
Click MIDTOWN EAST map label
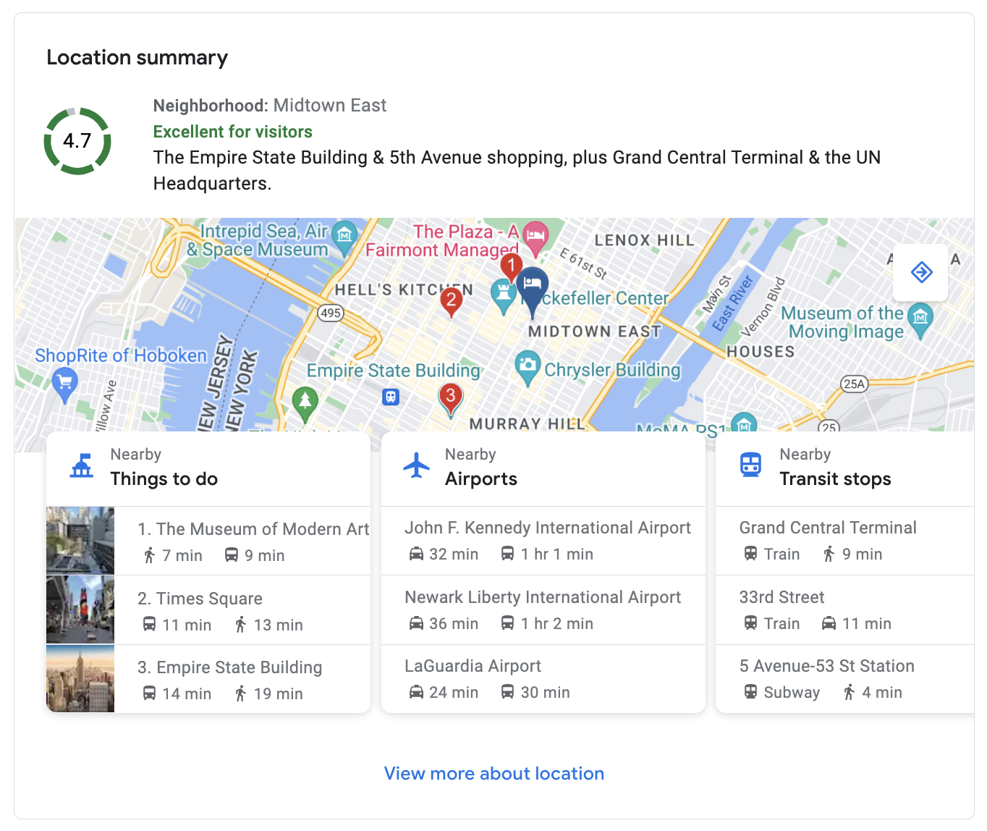point(595,332)
